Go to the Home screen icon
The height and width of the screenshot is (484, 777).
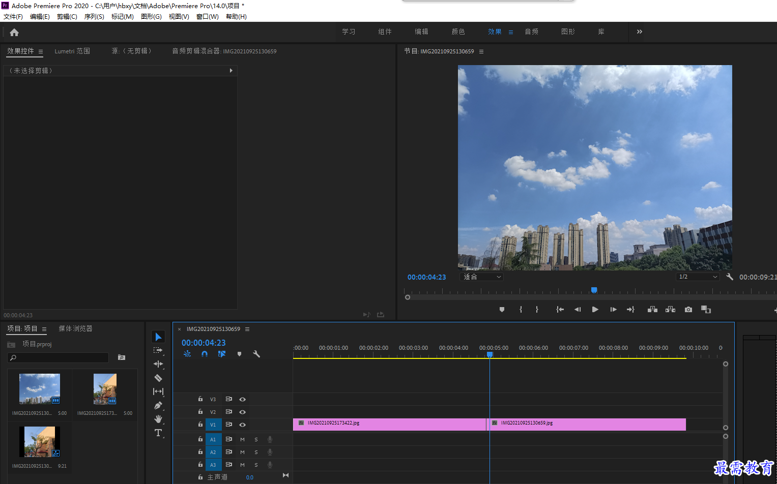[14, 33]
